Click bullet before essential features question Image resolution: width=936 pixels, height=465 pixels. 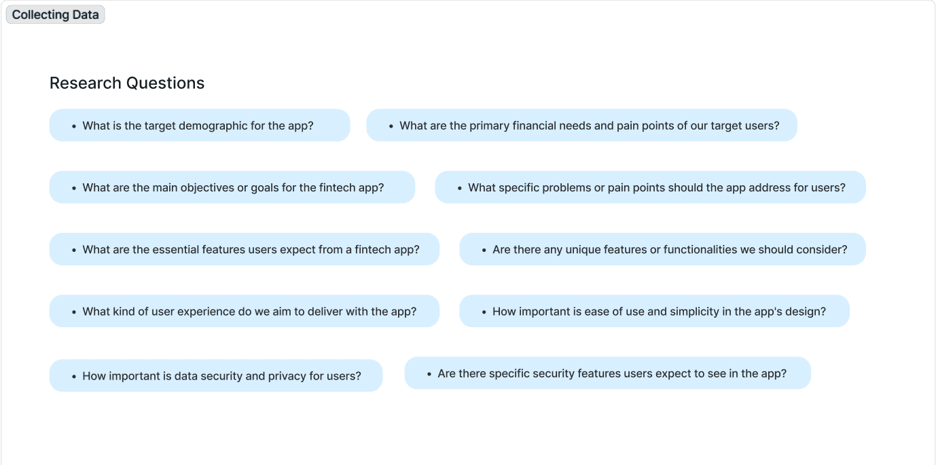pyautogui.click(x=73, y=250)
